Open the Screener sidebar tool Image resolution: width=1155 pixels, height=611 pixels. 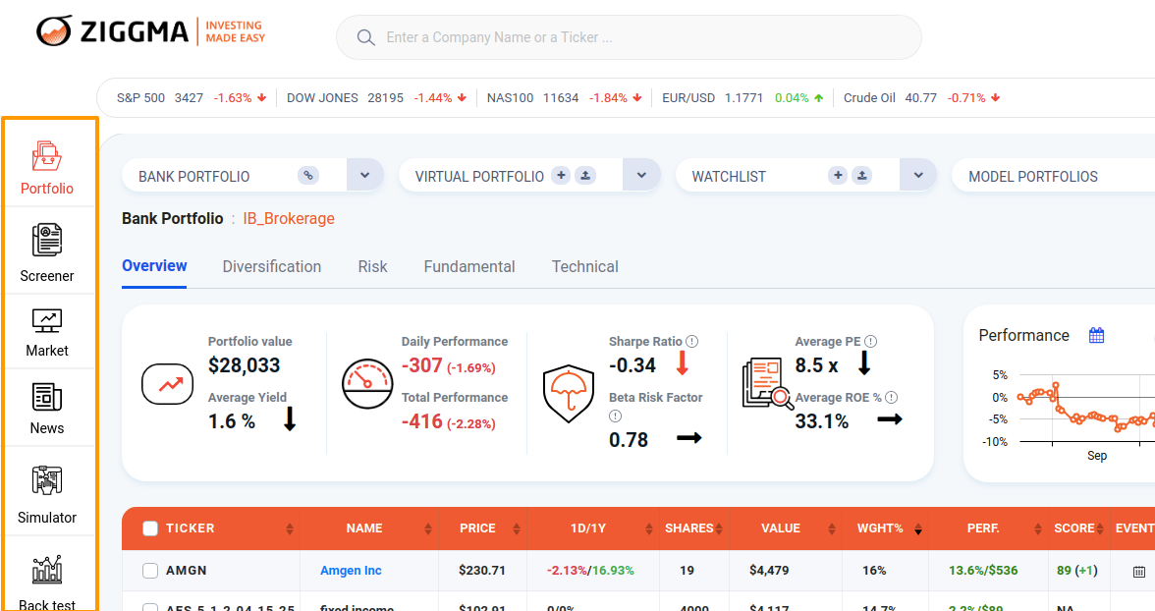47,253
